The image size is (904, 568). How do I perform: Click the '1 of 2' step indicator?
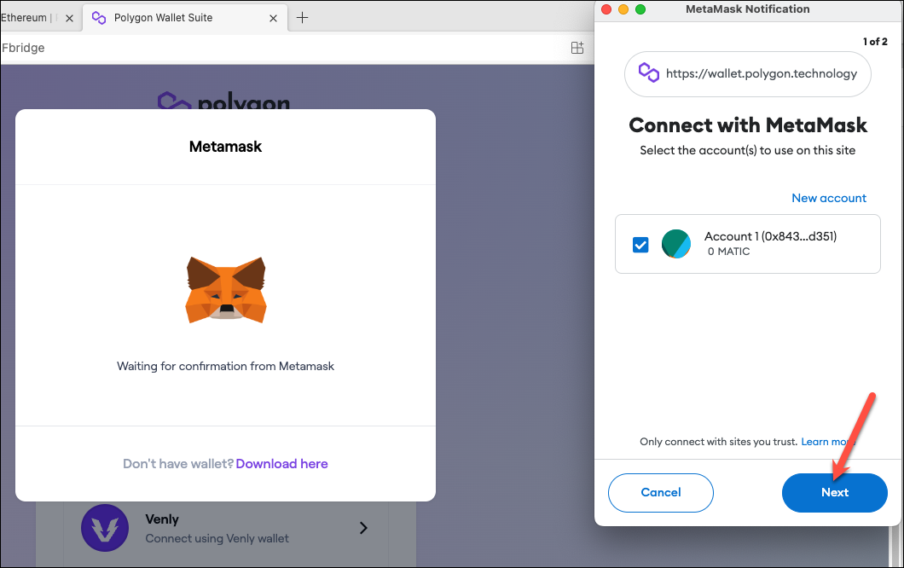click(x=875, y=42)
